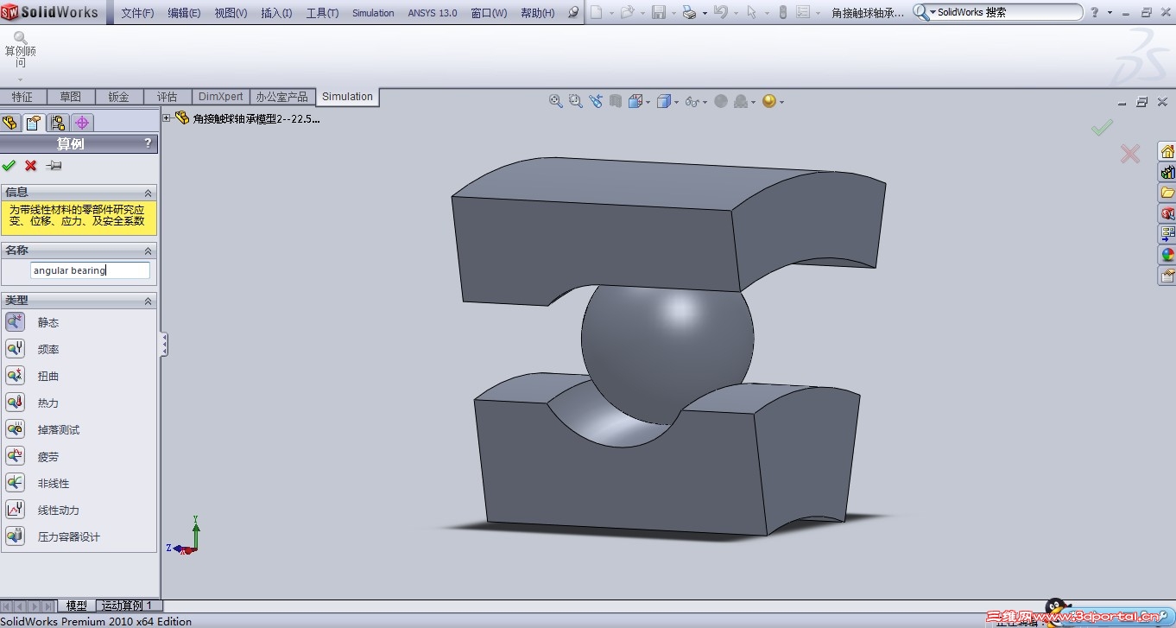Open the View Orientation dropdown arrow
This screenshot has height=628, width=1176.
648,102
